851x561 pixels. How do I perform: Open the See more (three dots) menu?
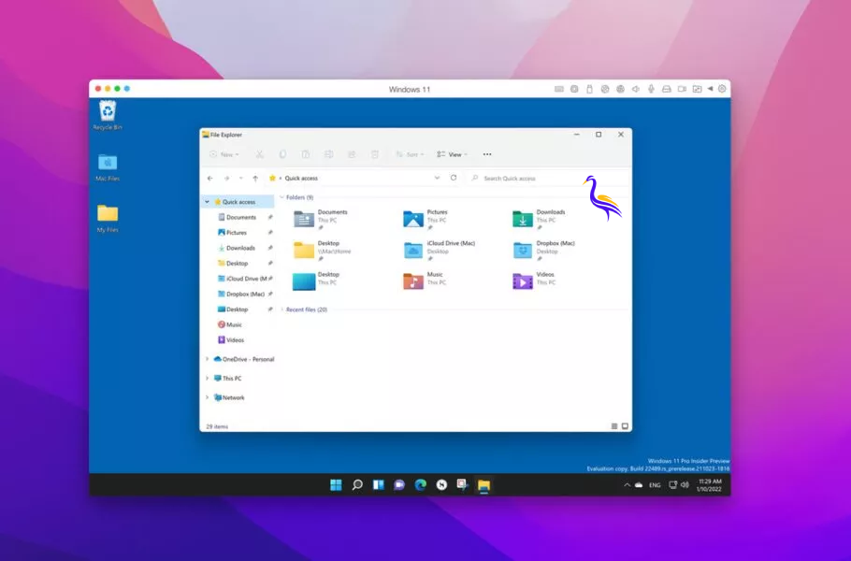coord(487,154)
